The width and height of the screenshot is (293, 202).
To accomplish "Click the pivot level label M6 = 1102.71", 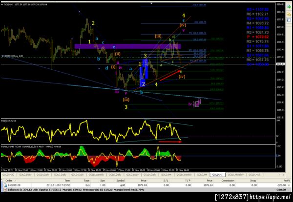I will [x=257, y=14].
